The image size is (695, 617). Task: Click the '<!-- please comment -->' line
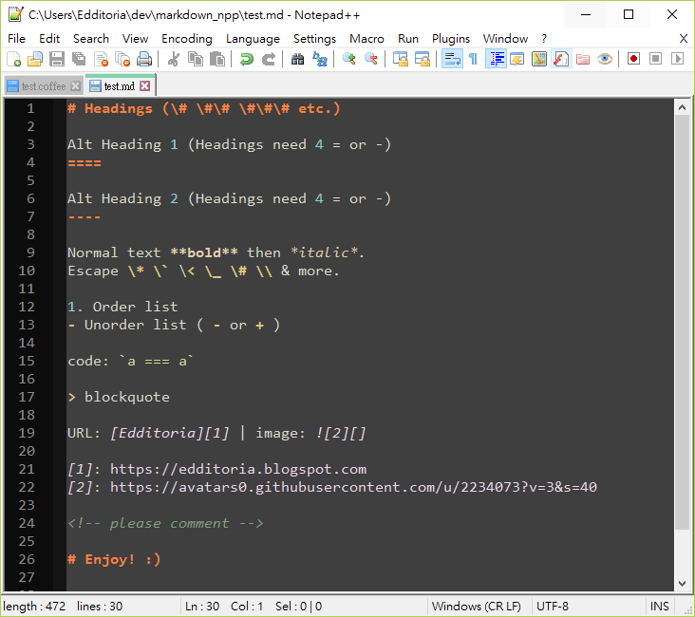pyautogui.click(x=165, y=523)
